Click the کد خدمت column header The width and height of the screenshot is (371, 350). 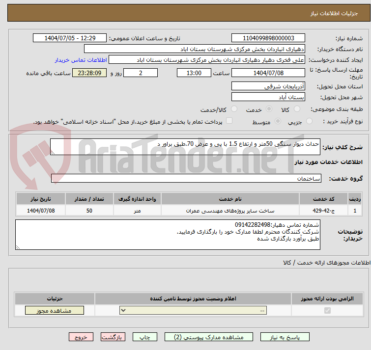[323, 199]
